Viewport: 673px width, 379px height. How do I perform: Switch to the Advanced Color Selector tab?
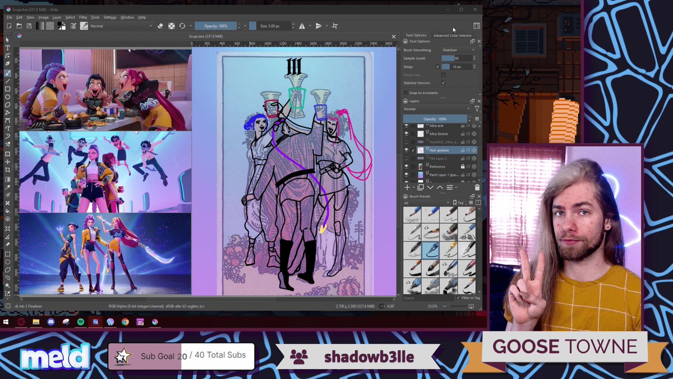pos(453,35)
